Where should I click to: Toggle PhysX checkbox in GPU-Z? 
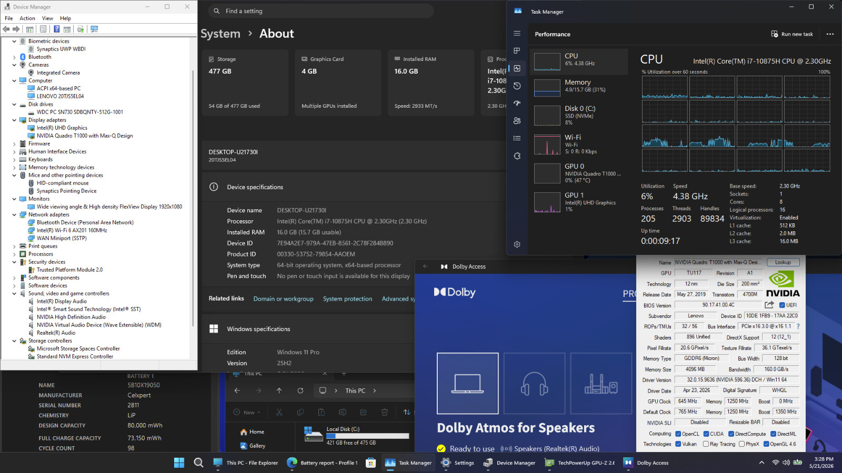tap(741, 444)
